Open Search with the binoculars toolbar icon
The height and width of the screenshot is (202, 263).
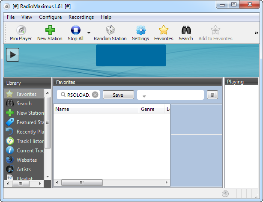coord(185,33)
